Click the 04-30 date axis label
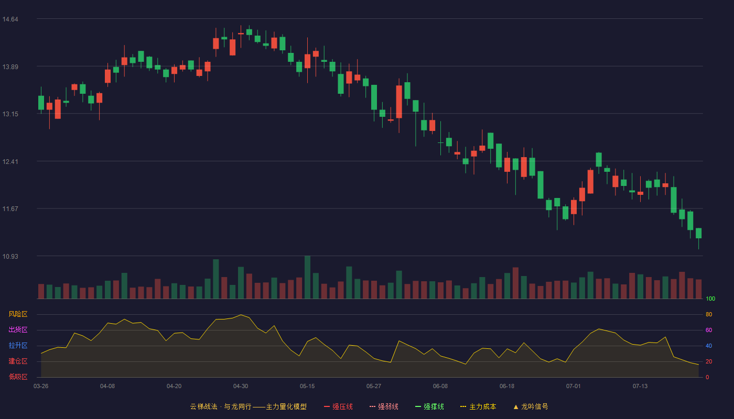Viewport: 734px width, 419px height. (x=241, y=386)
